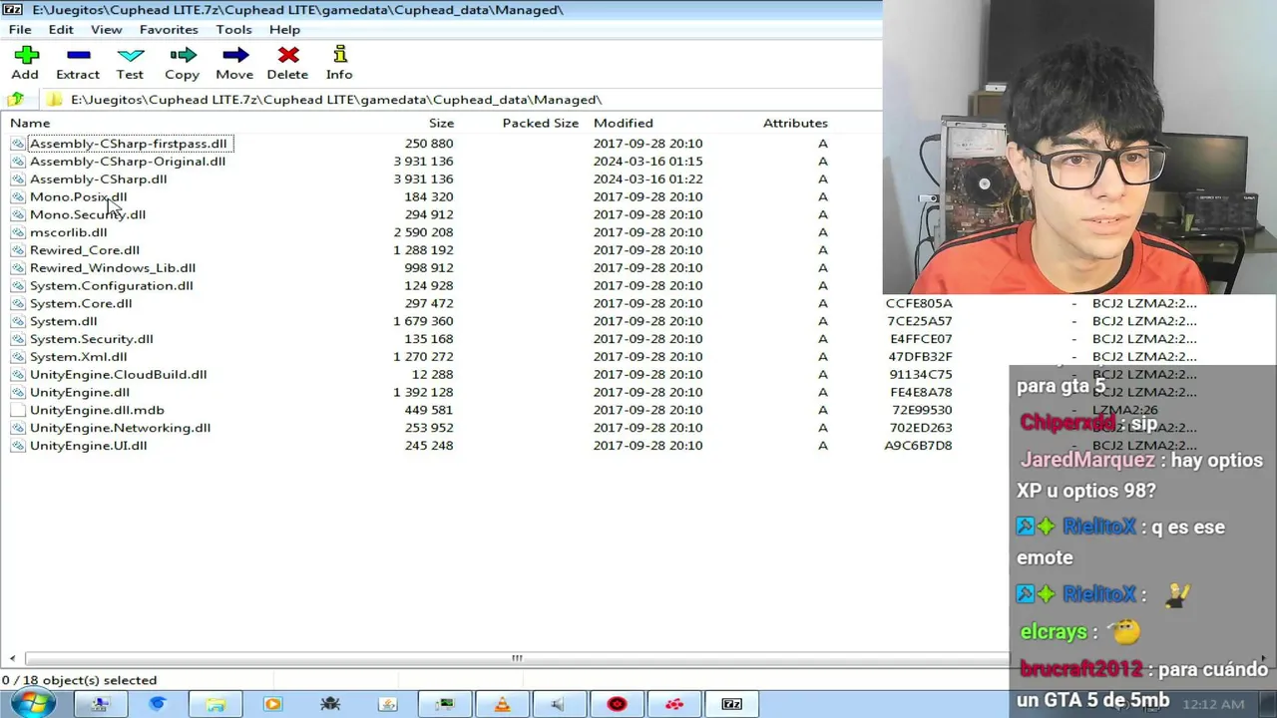Click the Move toolbar icon

pyautogui.click(x=235, y=55)
